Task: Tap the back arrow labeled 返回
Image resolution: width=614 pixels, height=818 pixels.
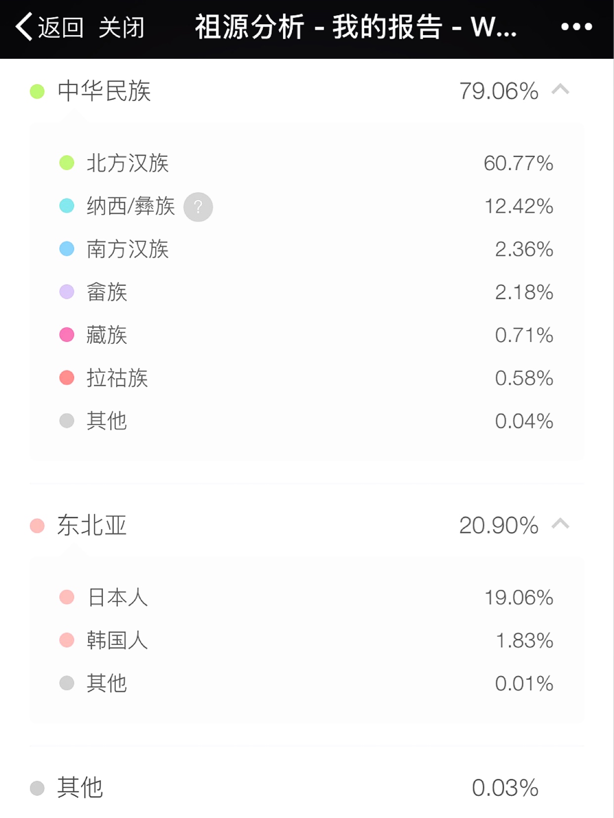Action: (x=49, y=27)
